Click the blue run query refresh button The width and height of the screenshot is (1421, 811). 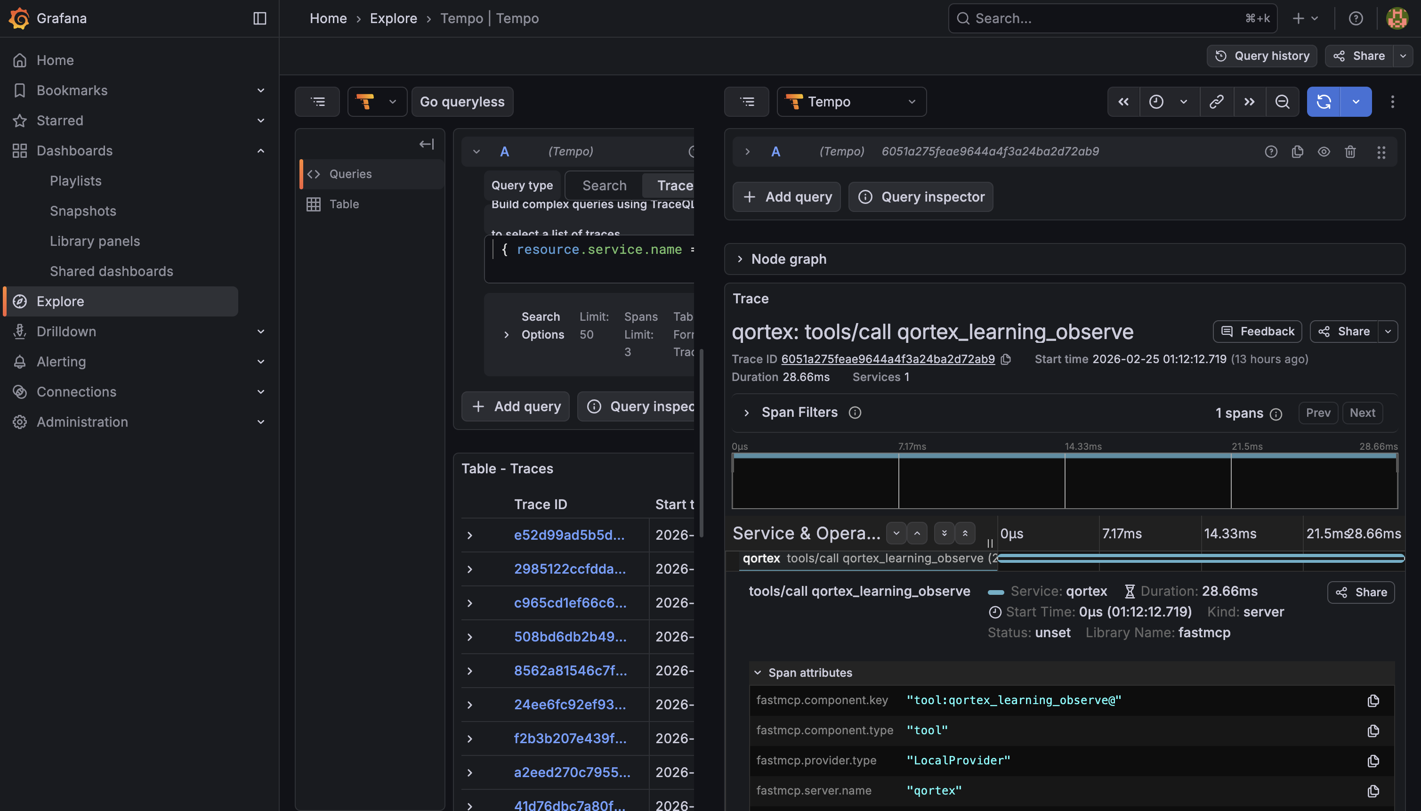point(1324,102)
